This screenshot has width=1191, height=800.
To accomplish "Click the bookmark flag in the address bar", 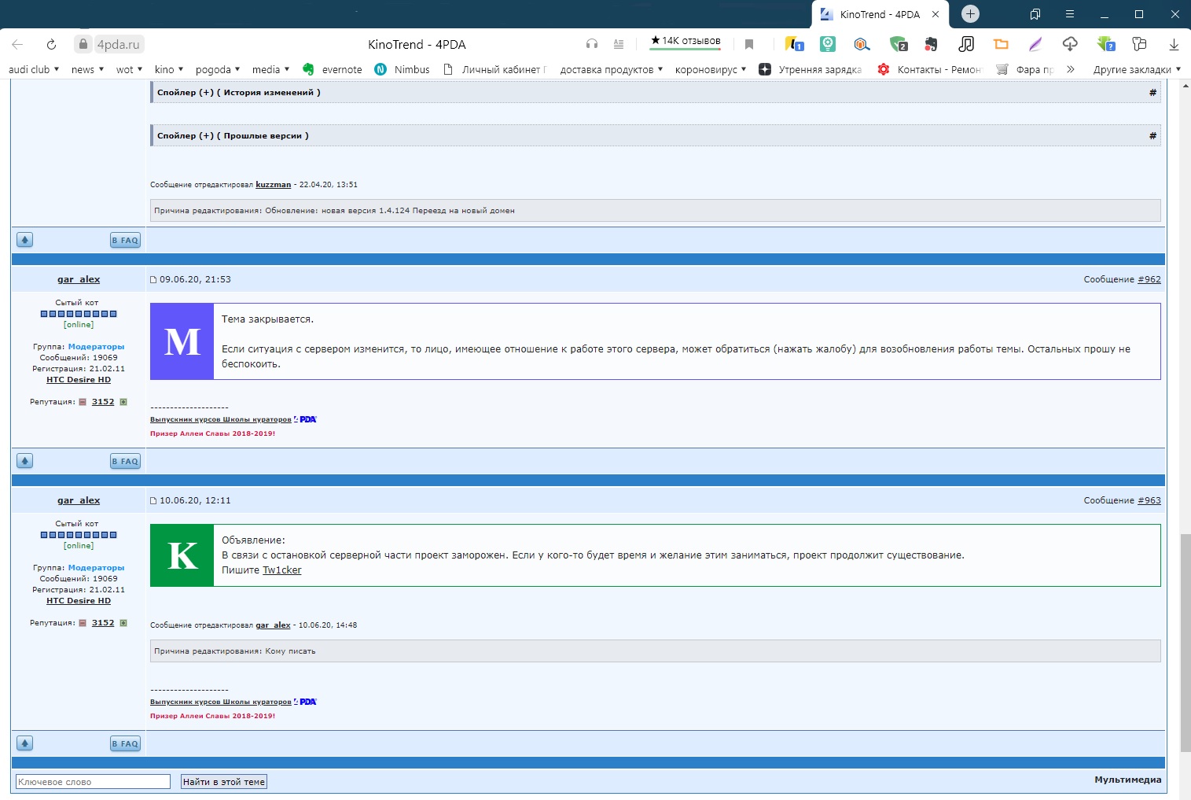I will click(x=749, y=44).
